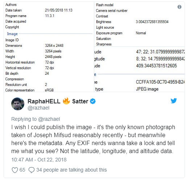Click the tweet body text
Image resolution: width=186 pixels, height=181 pixels.
click(93, 139)
